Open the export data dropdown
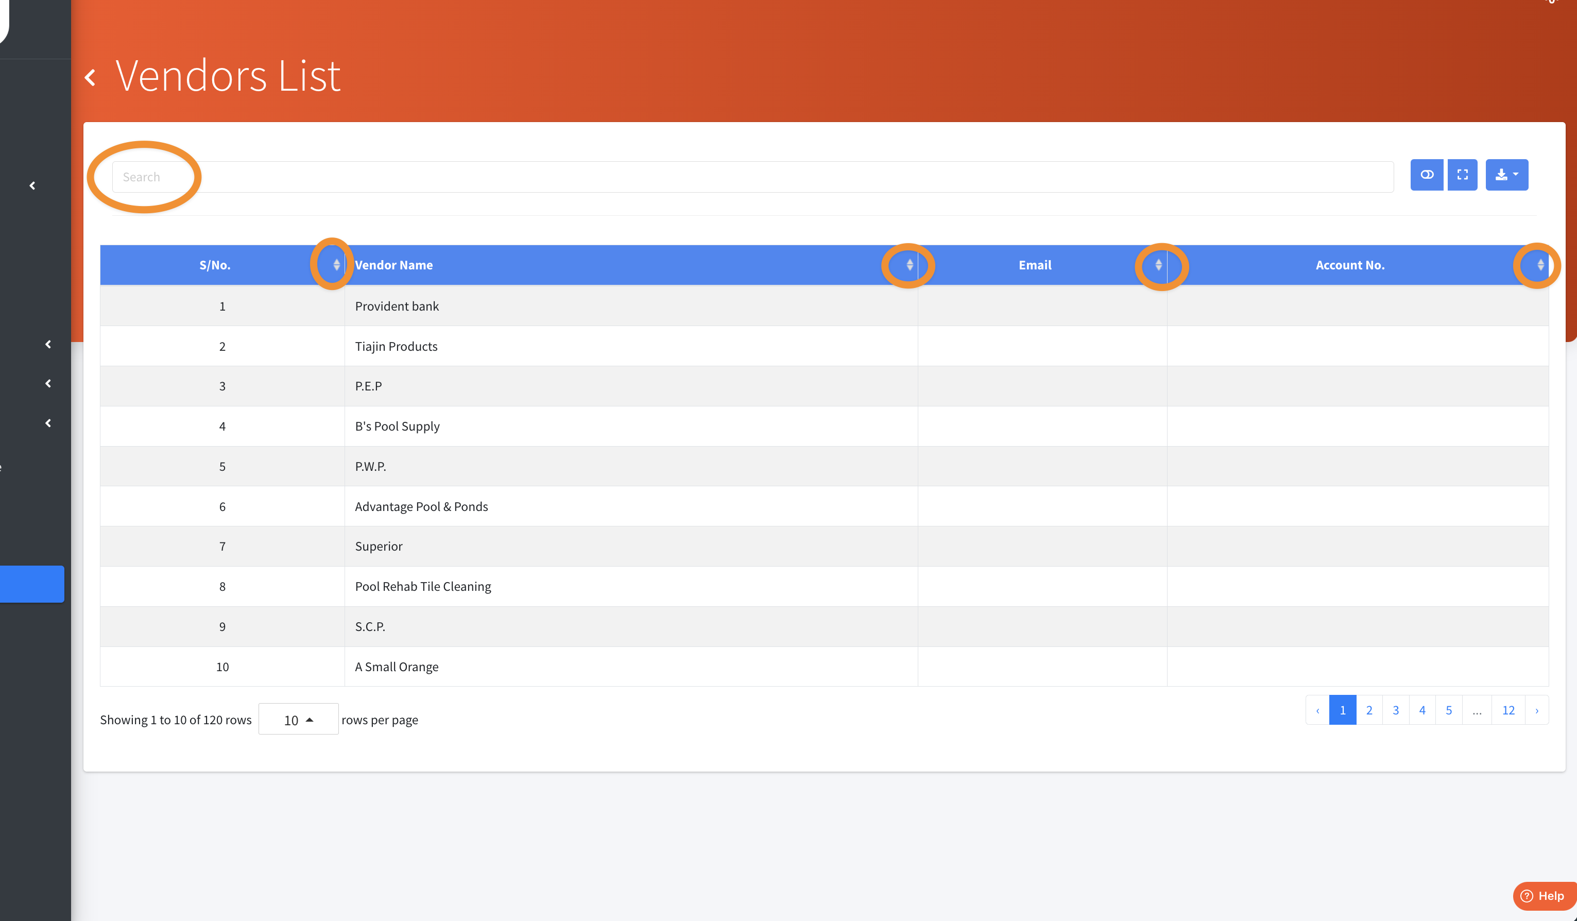Image resolution: width=1577 pixels, height=921 pixels. click(1506, 175)
